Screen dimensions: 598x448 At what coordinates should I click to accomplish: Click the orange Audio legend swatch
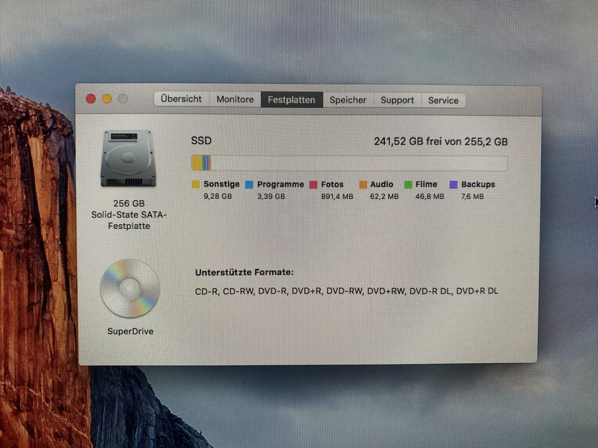pos(362,184)
